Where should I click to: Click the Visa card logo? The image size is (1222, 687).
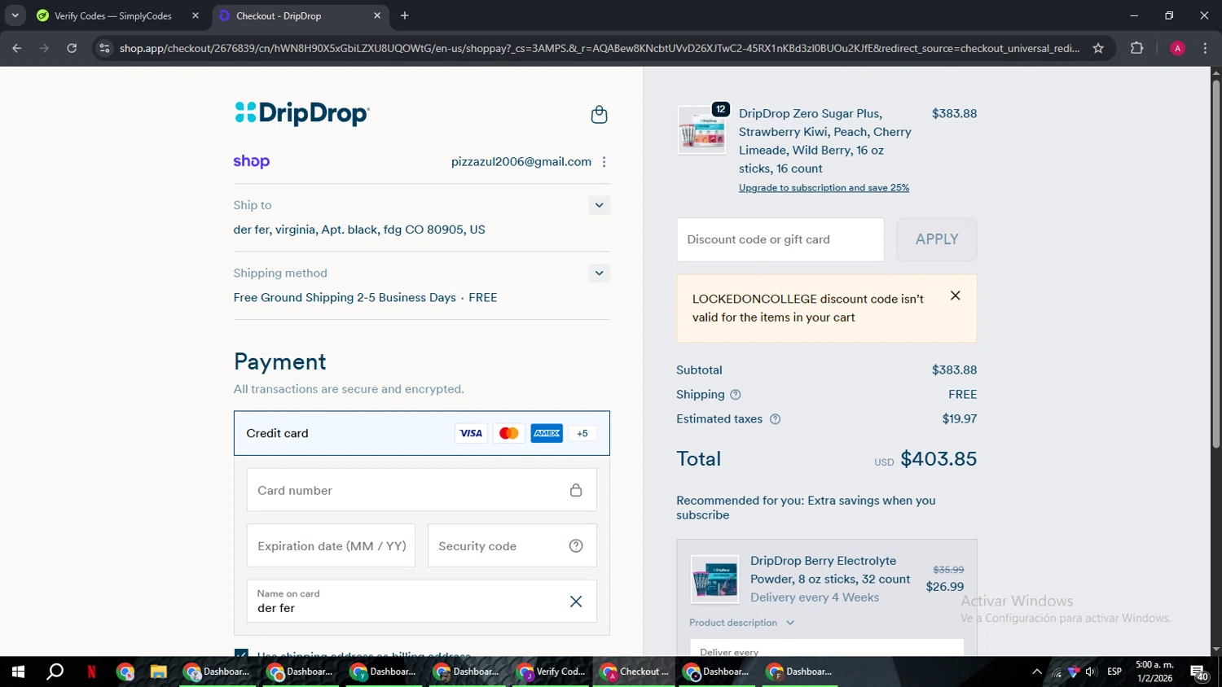(x=471, y=433)
